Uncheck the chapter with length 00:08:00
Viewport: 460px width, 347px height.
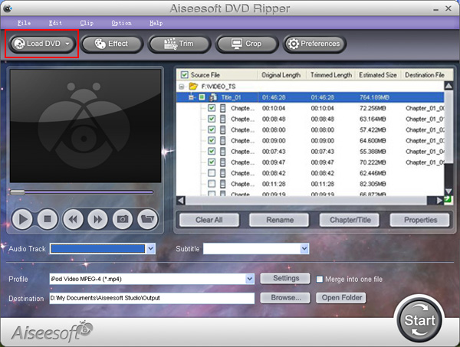tap(212, 129)
